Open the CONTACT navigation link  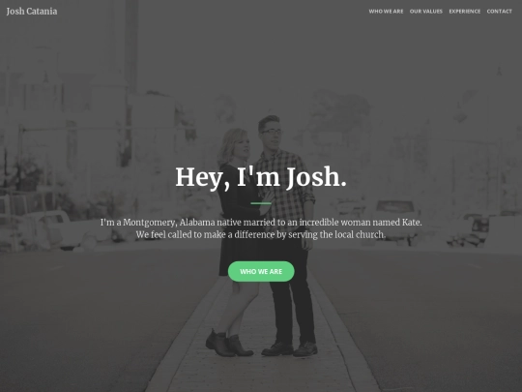500,12
